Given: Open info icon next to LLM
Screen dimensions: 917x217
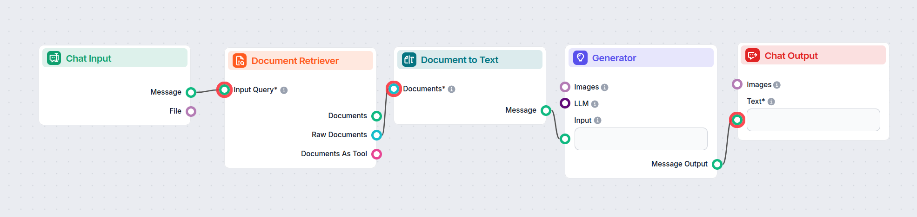Looking at the screenshot, I should point(595,104).
